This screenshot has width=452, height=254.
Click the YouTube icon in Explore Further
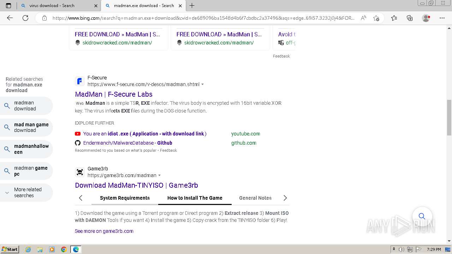pyautogui.click(x=78, y=134)
